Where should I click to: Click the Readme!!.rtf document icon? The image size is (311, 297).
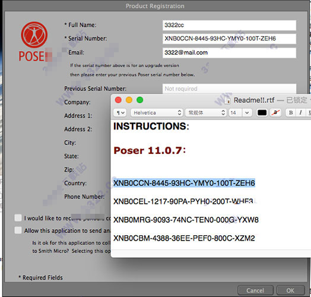pos(227,100)
